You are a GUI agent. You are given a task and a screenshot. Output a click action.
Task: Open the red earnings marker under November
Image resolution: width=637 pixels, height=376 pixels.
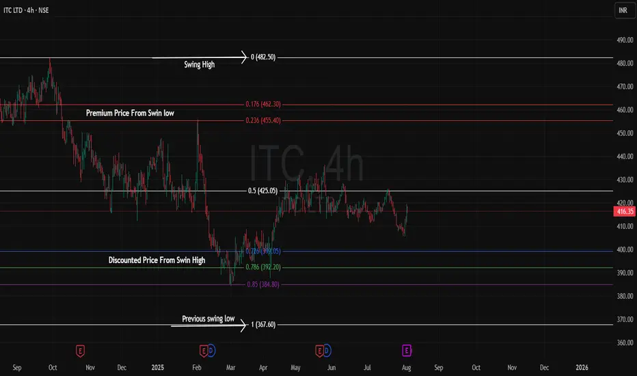coord(80,351)
